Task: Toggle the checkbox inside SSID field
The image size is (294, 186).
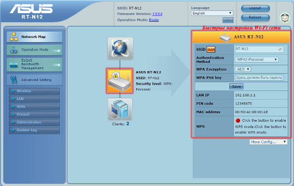Action: pos(280,49)
